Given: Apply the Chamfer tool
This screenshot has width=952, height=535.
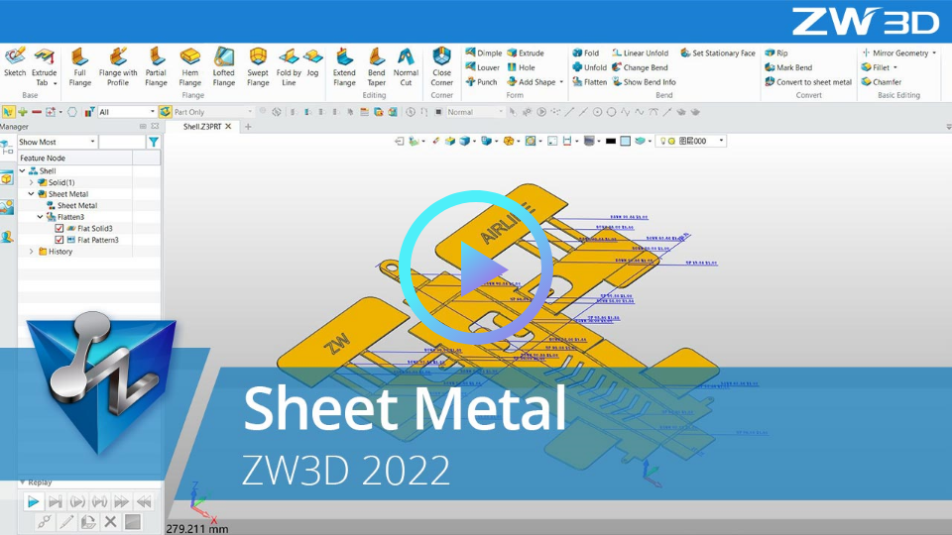Looking at the screenshot, I should click(881, 82).
